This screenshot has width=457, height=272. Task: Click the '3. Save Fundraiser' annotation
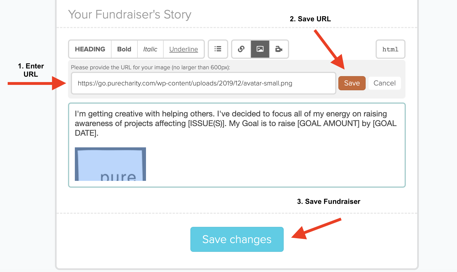coord(329,202)
